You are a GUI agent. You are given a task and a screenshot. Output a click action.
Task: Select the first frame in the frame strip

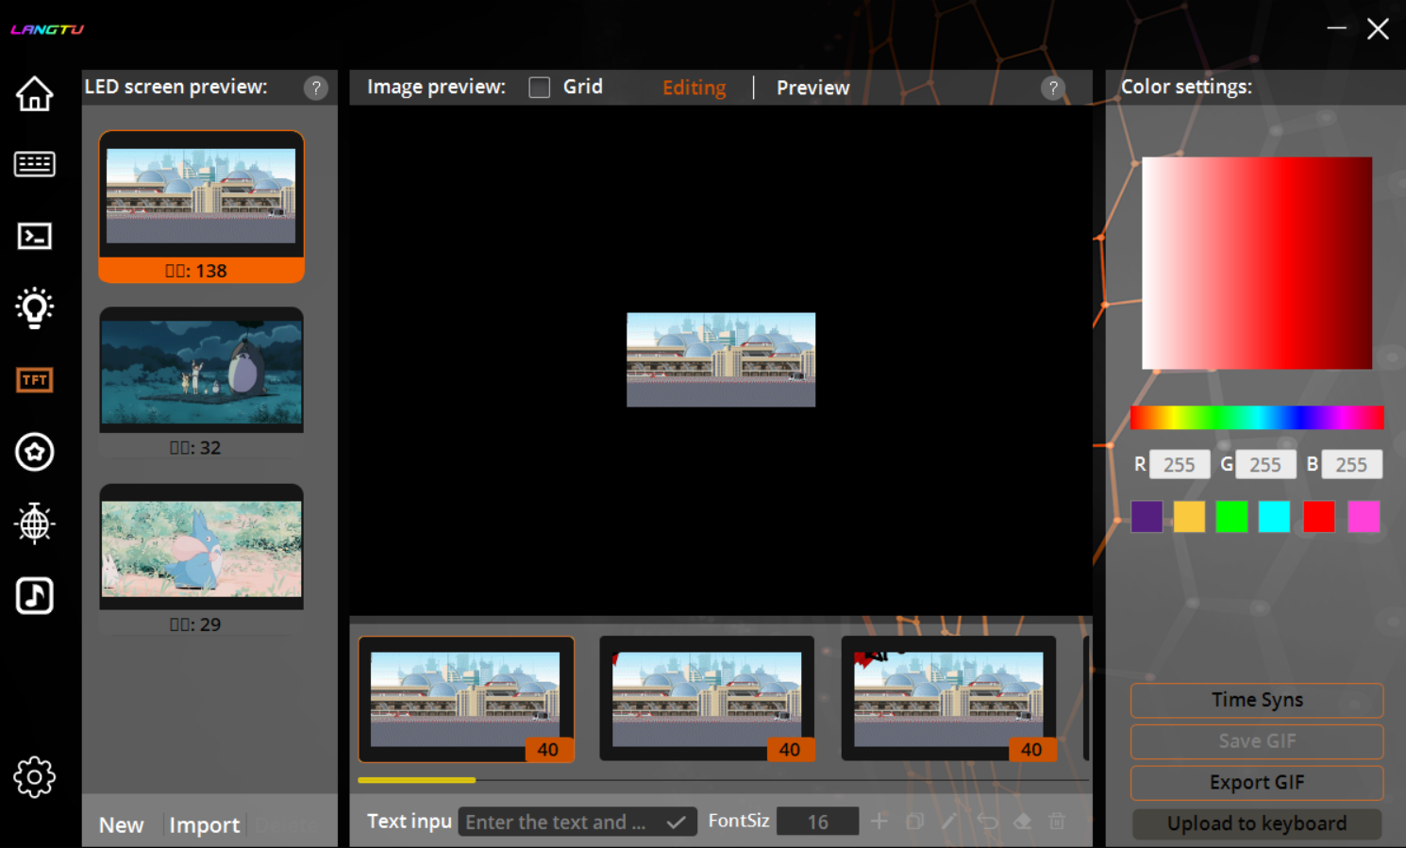[466, 699]
